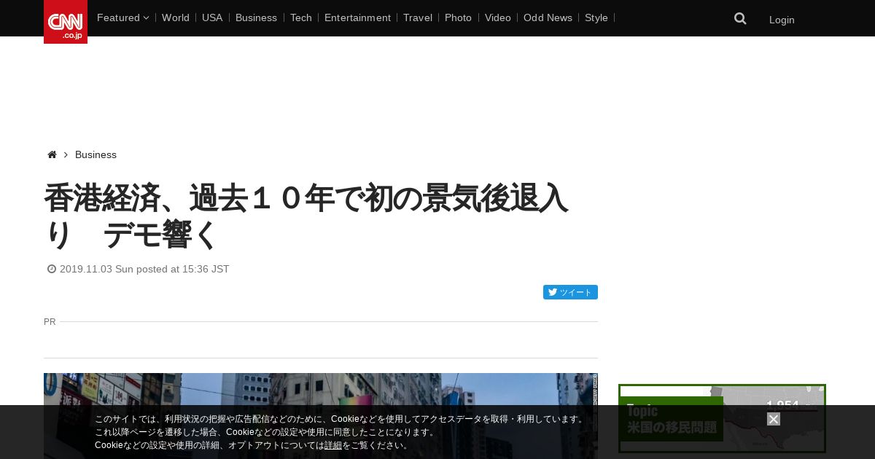Viewport: 875px width, 459px height.
Task: Open the Hong Kong street article photo
Action: tap(321, 416)
